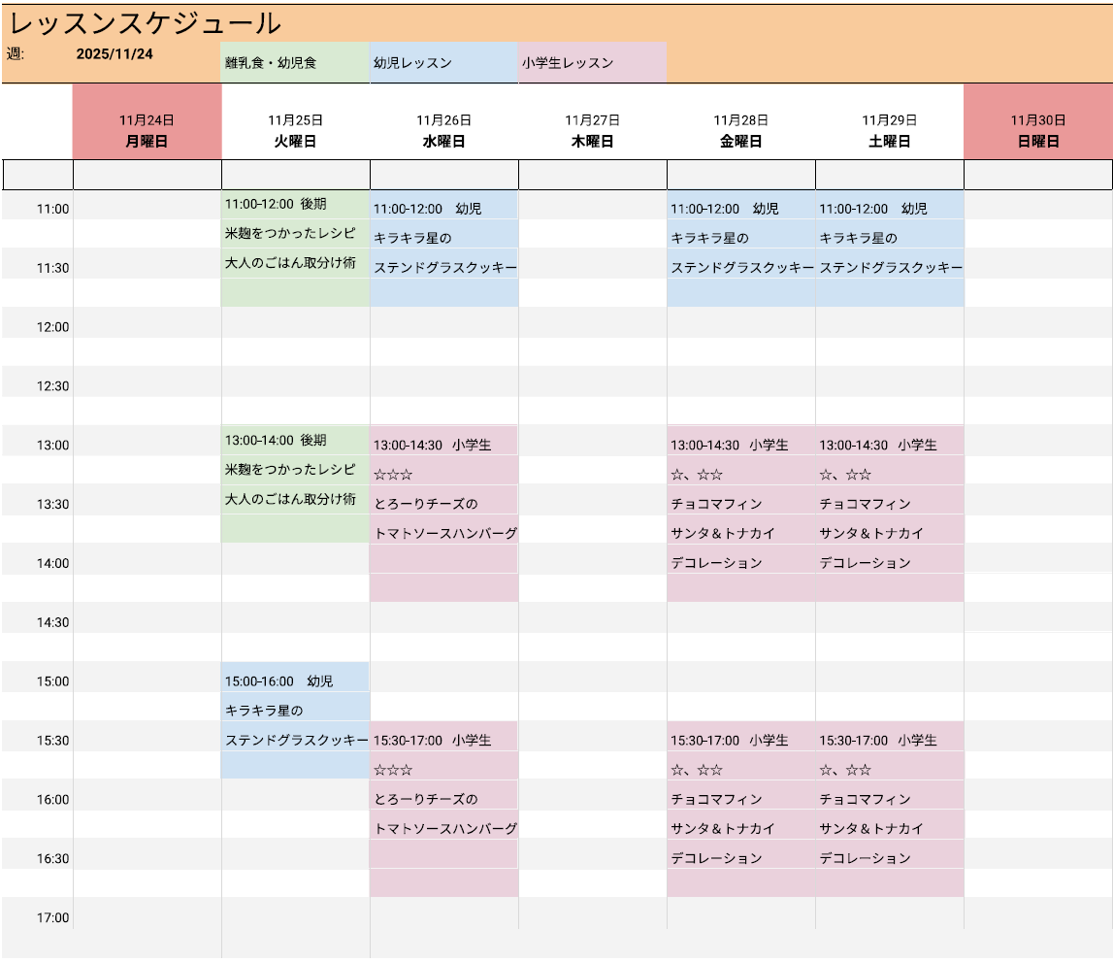This screenshot has height=962, width=1113.
Task: Click the pink 小学生レッスン legend swatch
Action: tap(592, 63)
